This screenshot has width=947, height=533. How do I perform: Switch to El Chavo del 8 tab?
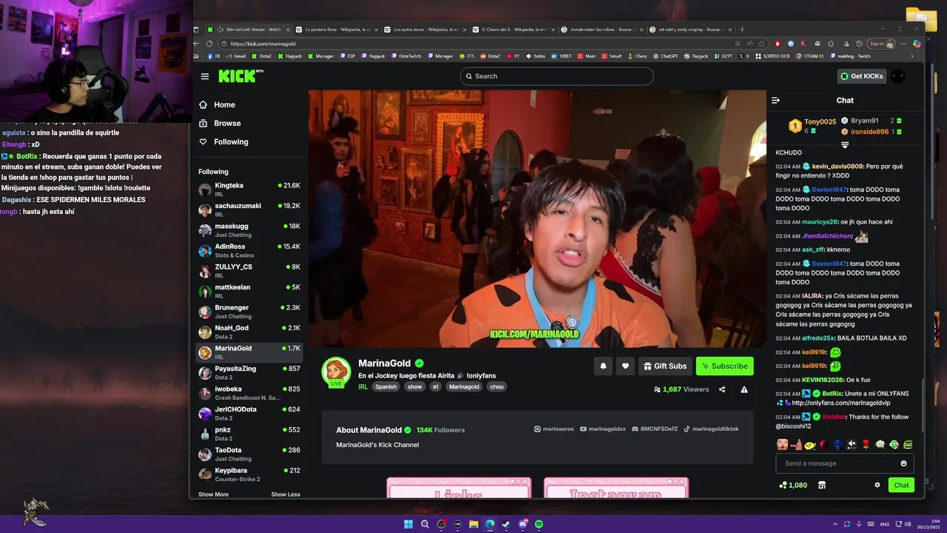tap(513, 30)
